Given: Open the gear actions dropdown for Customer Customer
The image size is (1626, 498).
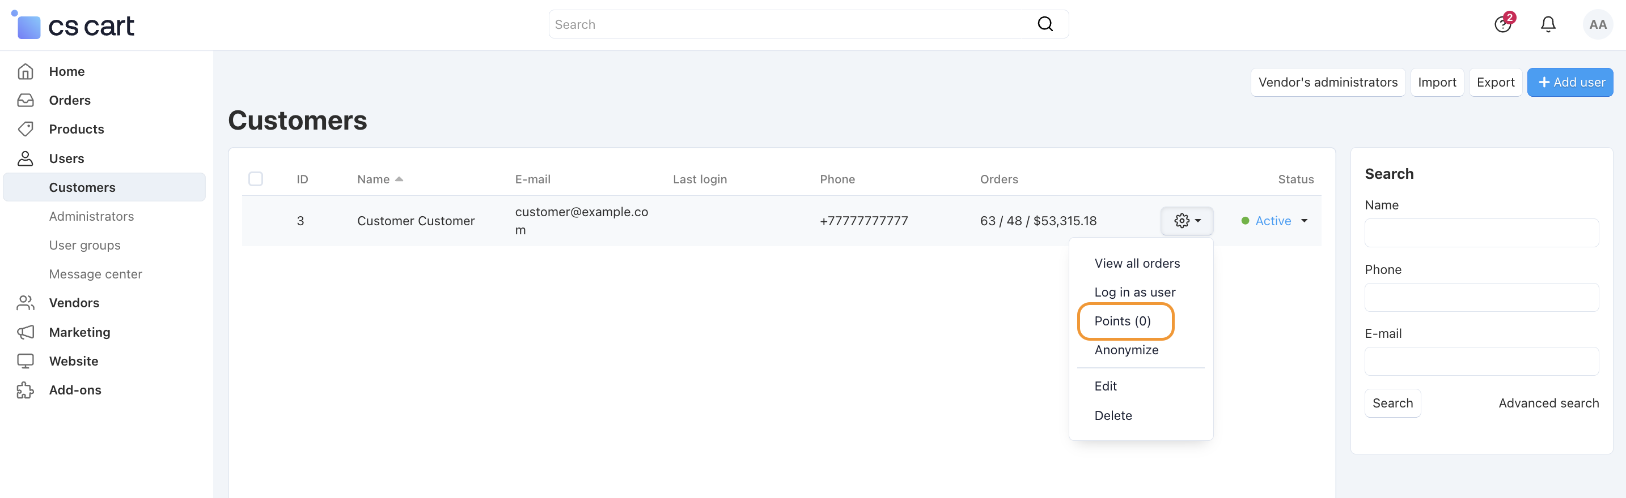Looking at the screenshot, I should tap(1187, 221).
